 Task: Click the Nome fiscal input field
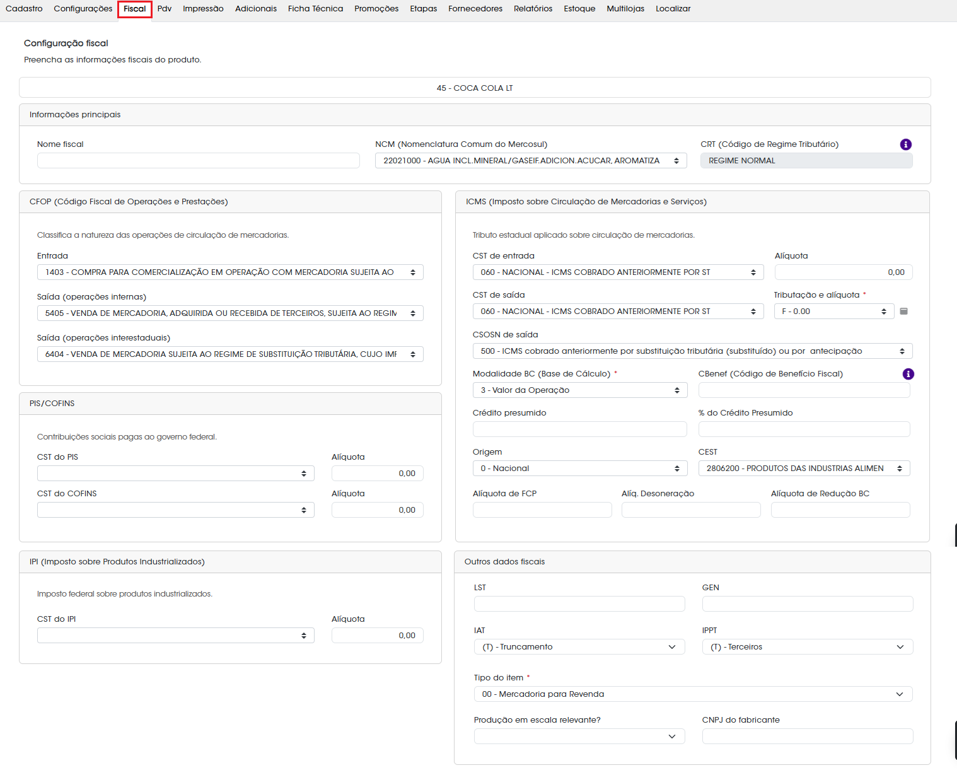(198, 161)
